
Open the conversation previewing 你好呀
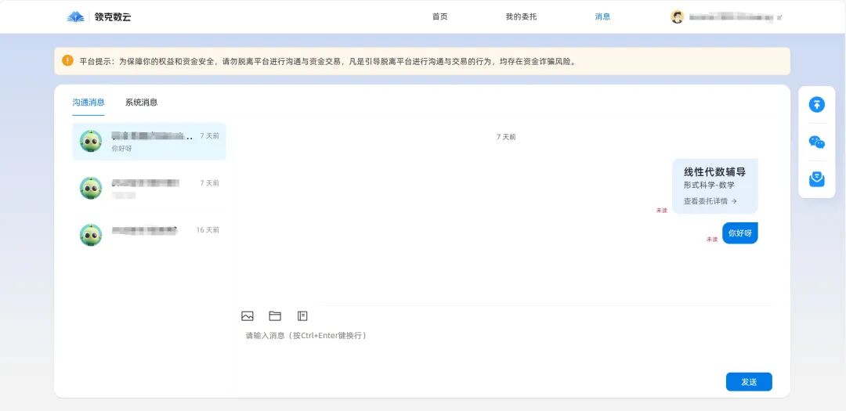click(x=150, y=142)
